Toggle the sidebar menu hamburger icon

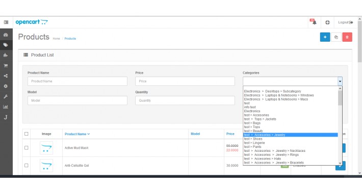pos(6,22)
